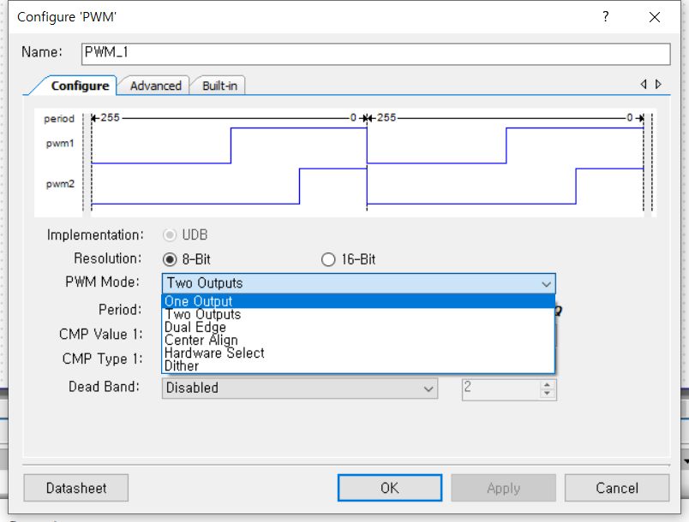The width and height of the screenshot is (689, 522).
Task: Increase dead band value with up arrow
Action: click(547, 385)
